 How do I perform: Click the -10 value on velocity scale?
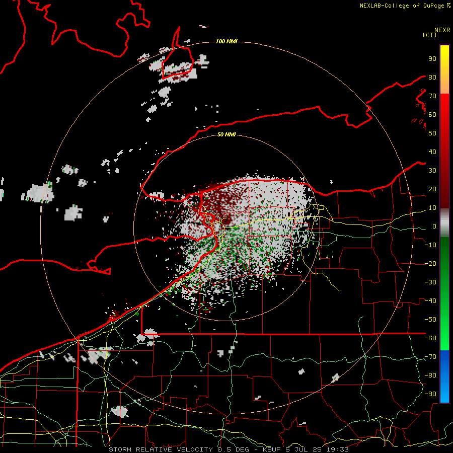click(x=430, y=245)
